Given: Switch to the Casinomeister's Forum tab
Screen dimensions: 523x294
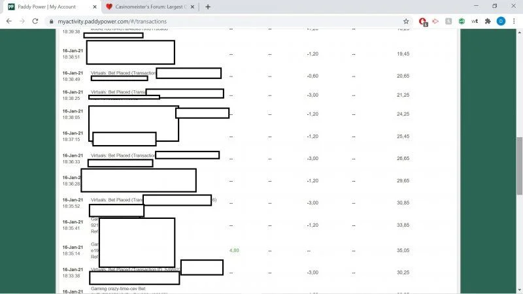Looking at the screenshot, I should point(149,7).
